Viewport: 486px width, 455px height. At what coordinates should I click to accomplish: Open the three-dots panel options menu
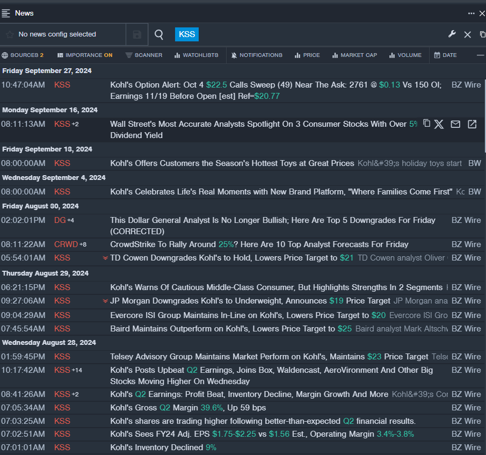(471, 13)
